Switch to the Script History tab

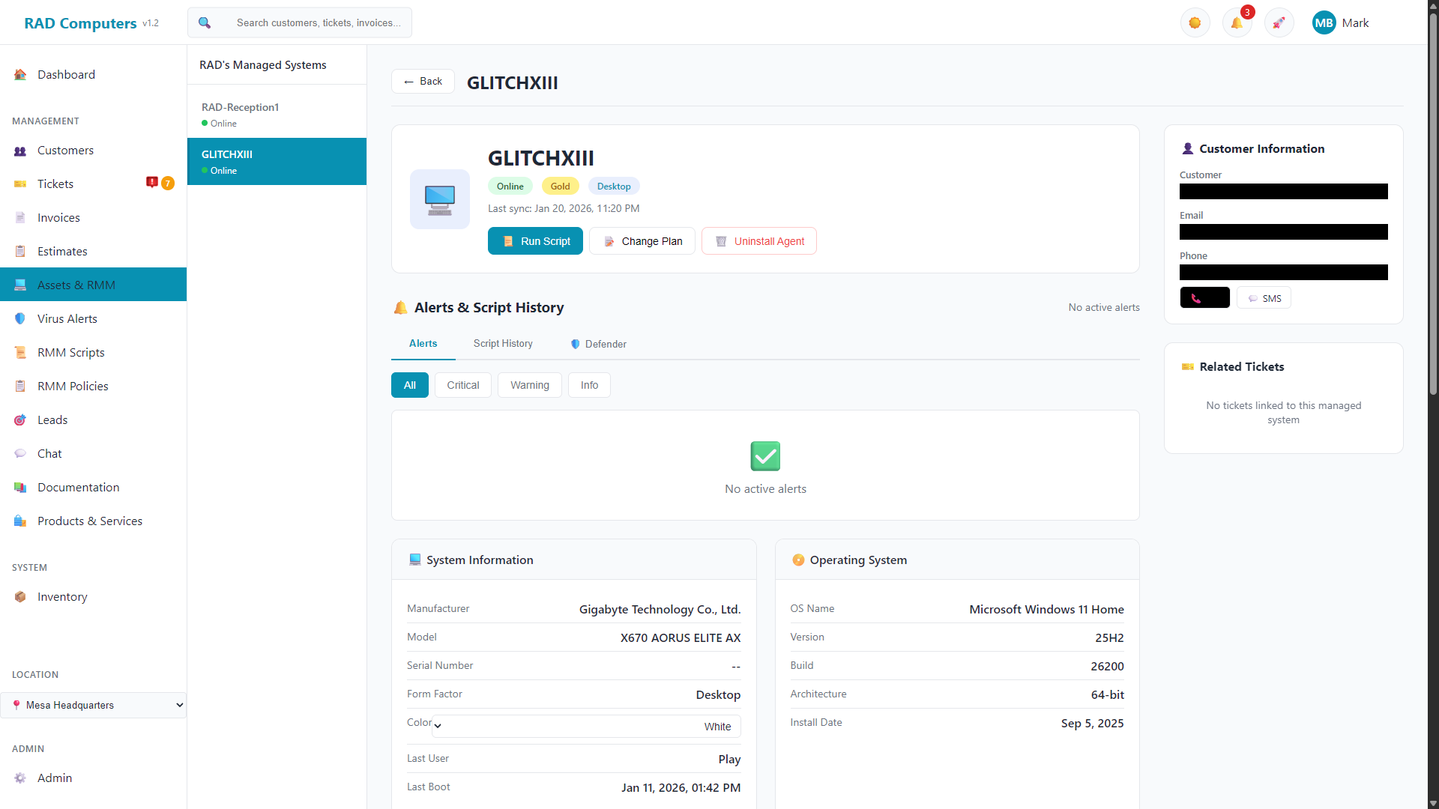click(503, 343)
